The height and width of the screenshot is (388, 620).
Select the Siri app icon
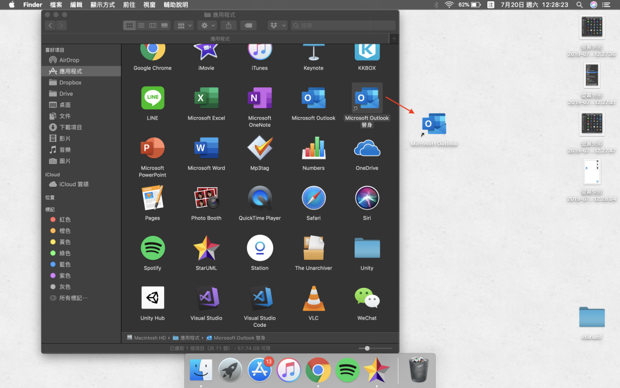tap(367, 198)
